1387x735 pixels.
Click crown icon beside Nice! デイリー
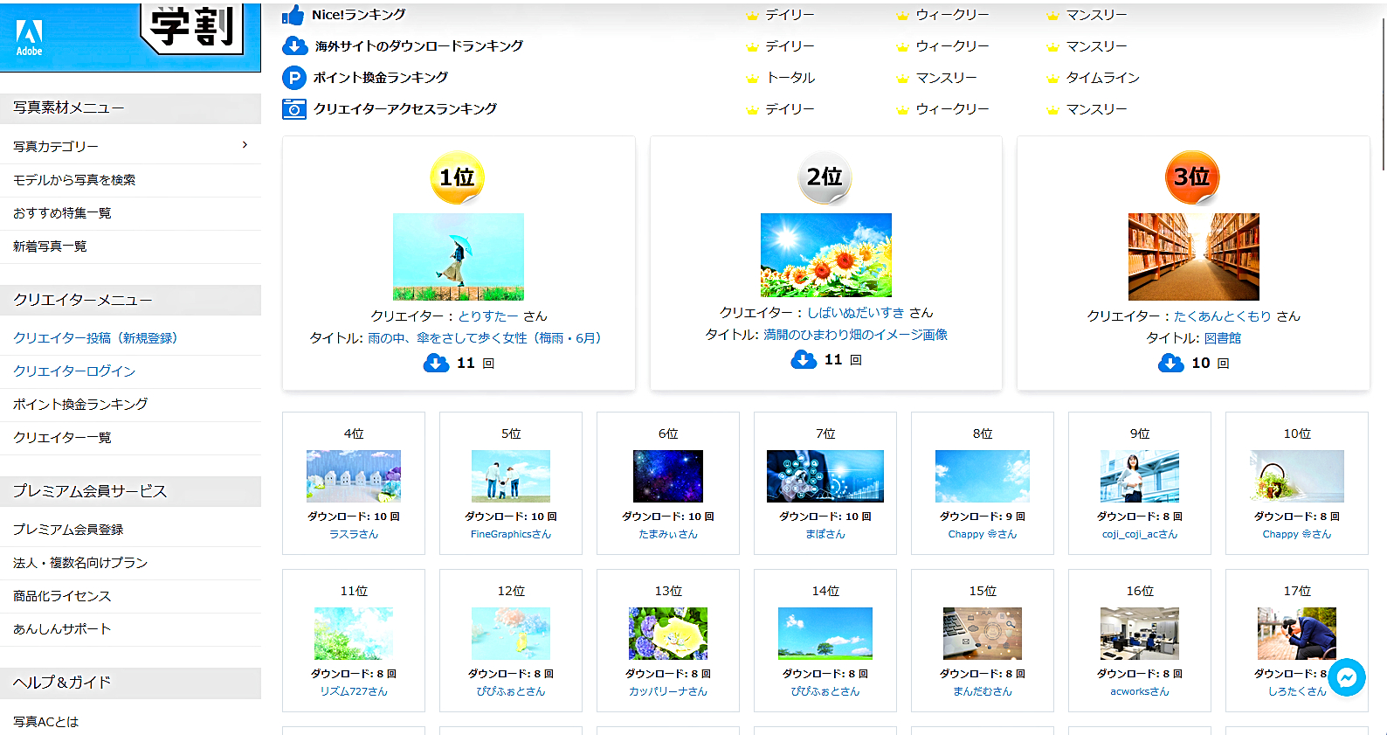click(x=752, y=16)
